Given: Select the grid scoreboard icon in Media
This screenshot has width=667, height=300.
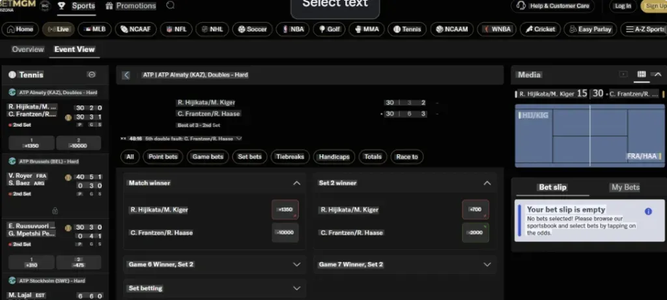Looking at the screenshot, I should click(642, 74).
